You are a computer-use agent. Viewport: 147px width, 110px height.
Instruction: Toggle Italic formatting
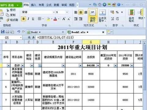(28, 19)
